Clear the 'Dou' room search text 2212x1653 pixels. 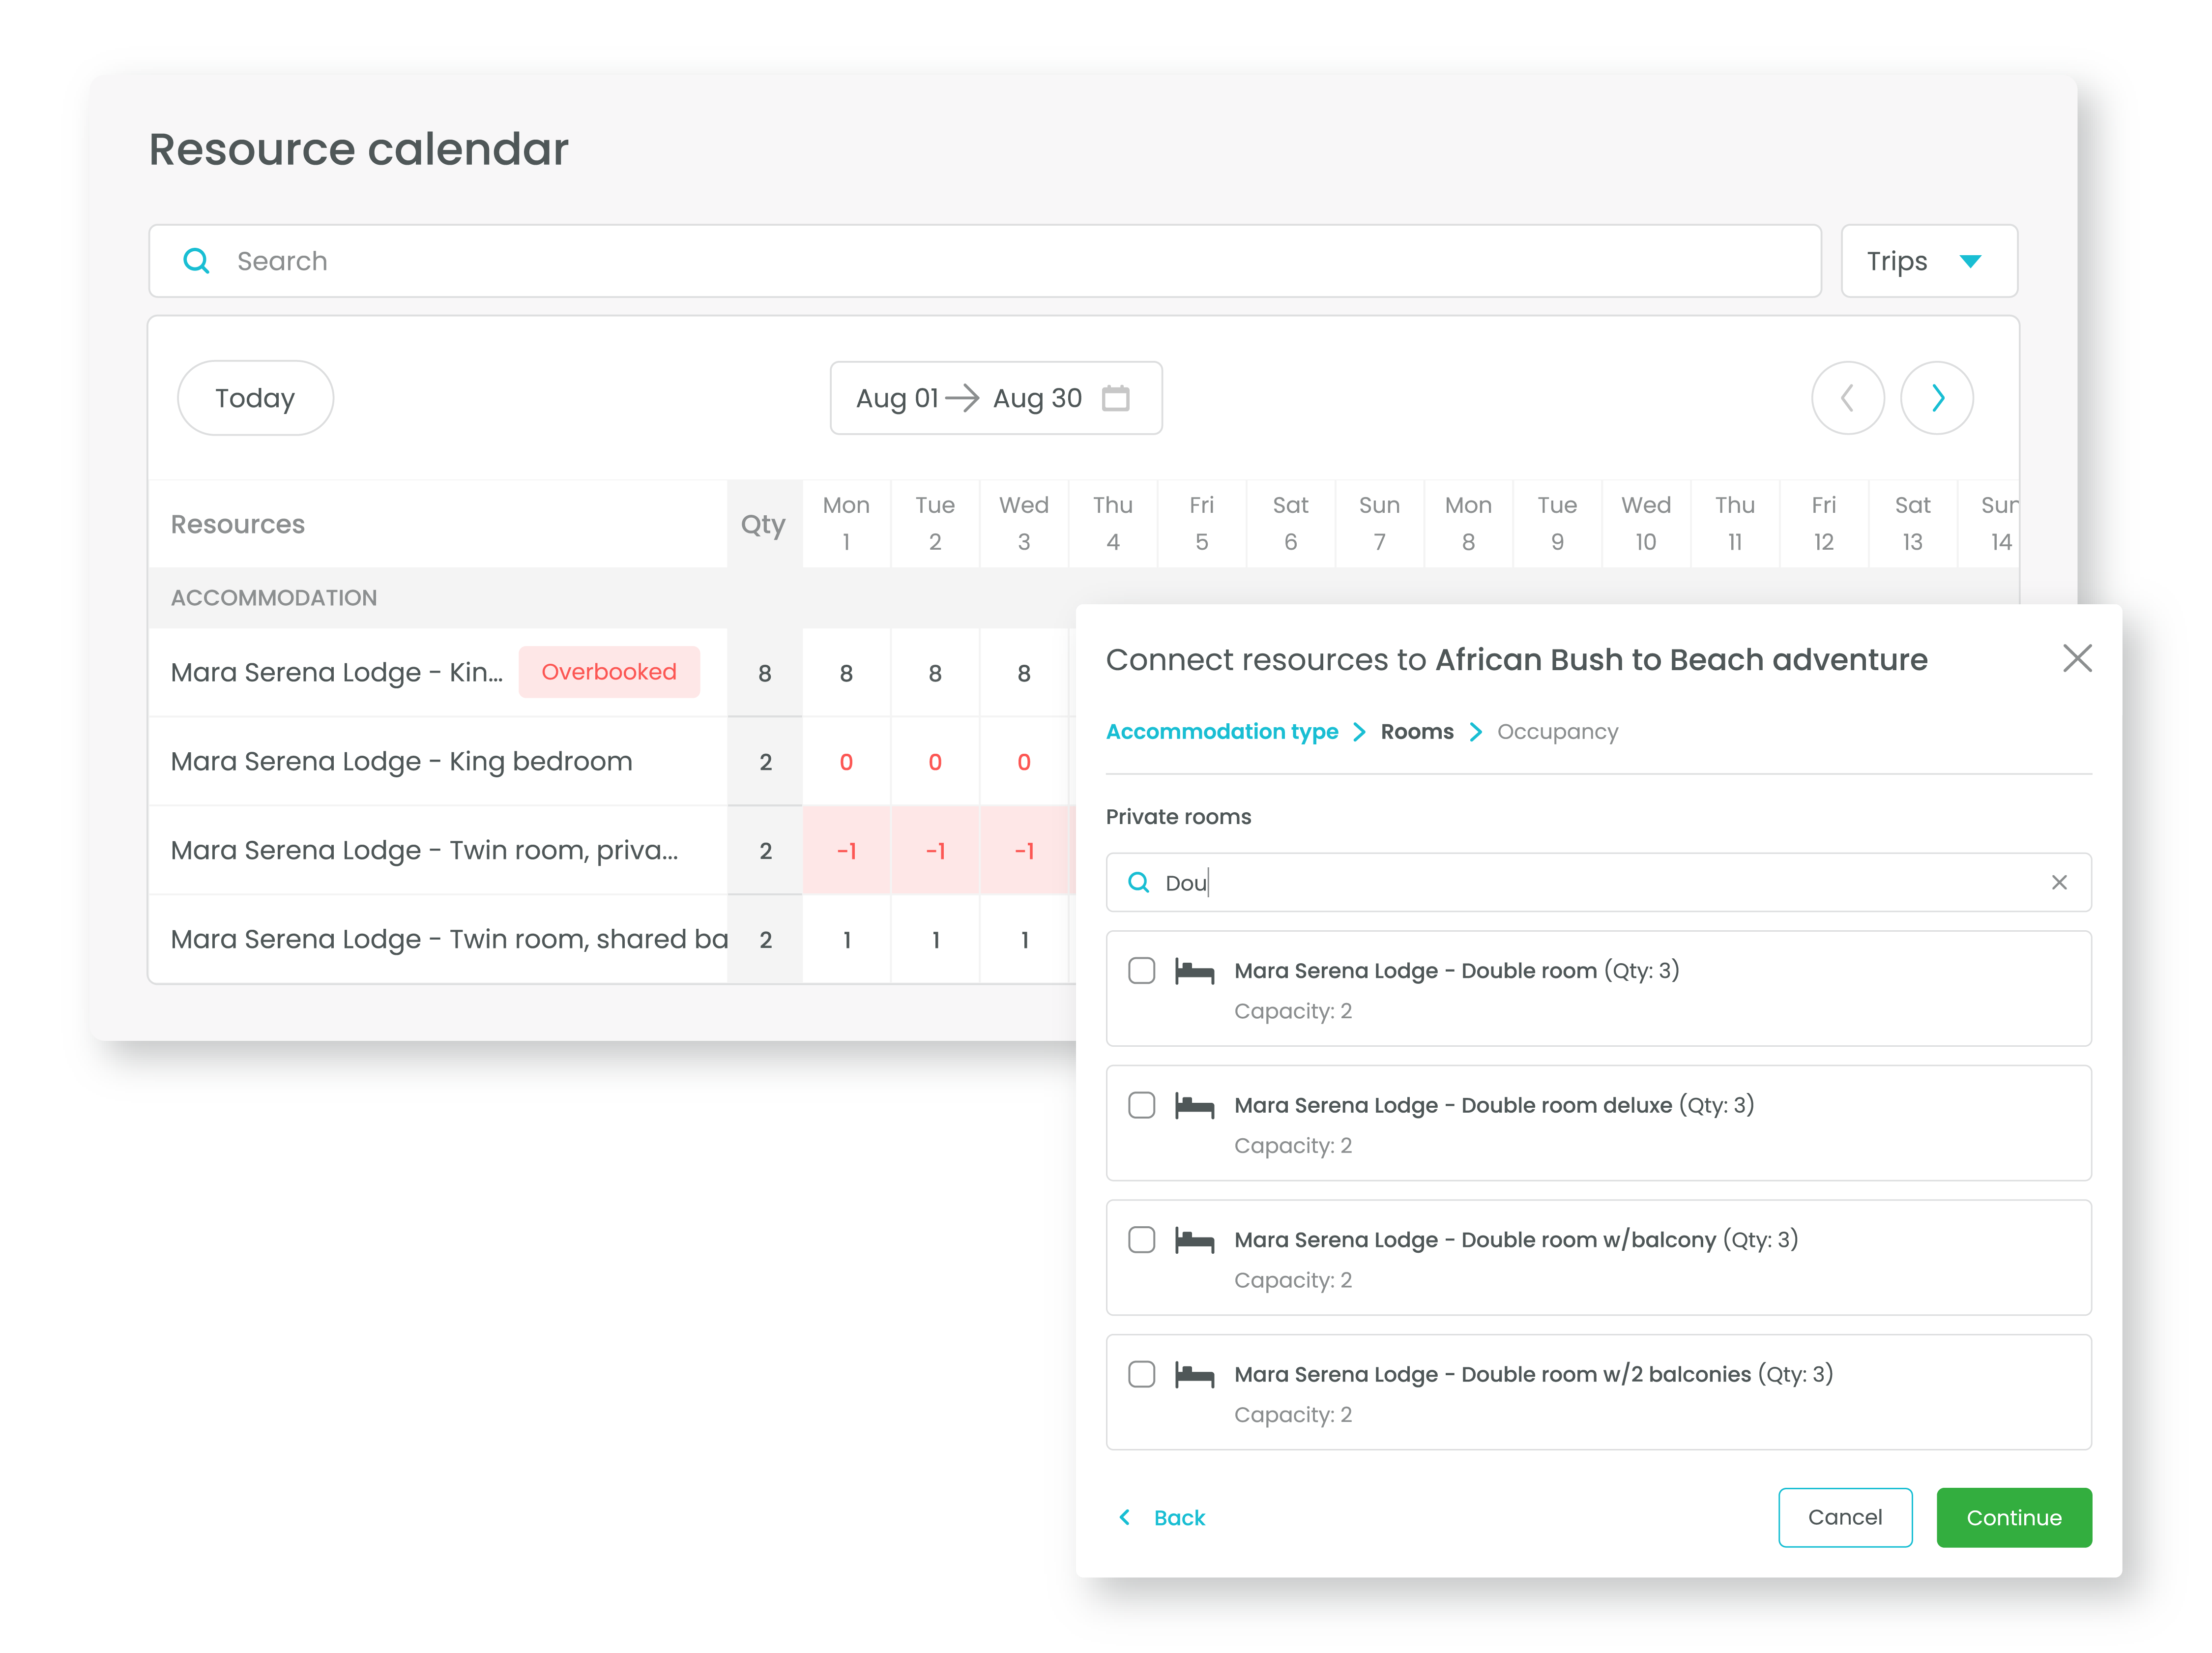pyautogui.click(x=2059, y=882)
